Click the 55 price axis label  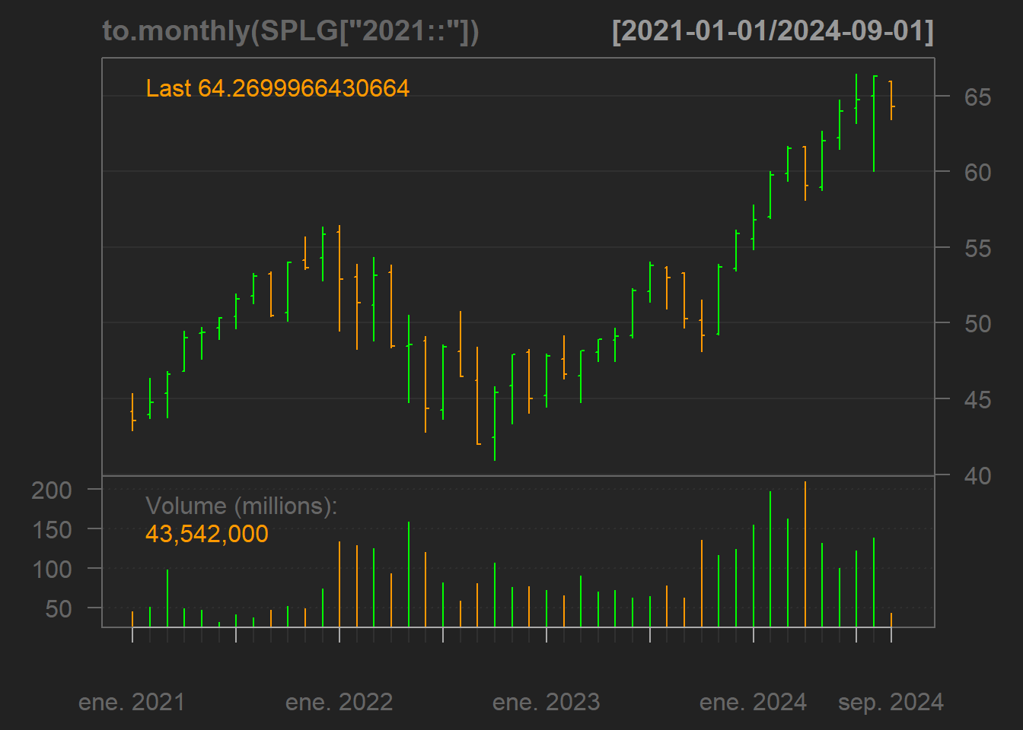[977, 249]
